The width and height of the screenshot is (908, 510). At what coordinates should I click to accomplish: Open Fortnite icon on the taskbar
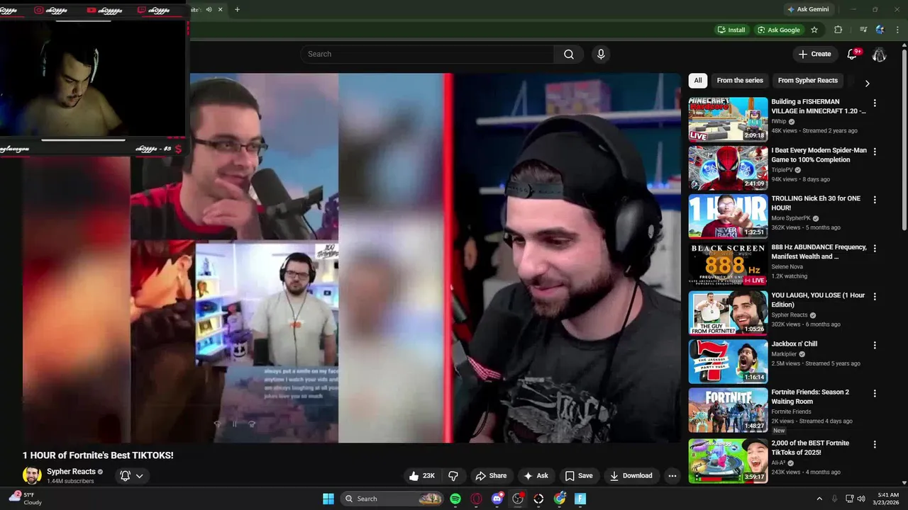click(x=580, y=499)
